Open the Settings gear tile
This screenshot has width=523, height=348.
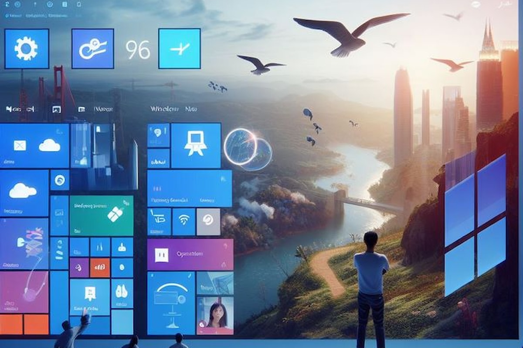26,48
